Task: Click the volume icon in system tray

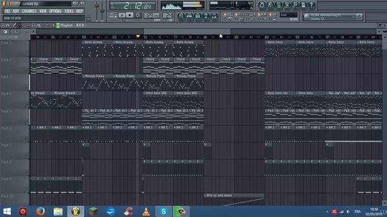Action: (348, 212)
